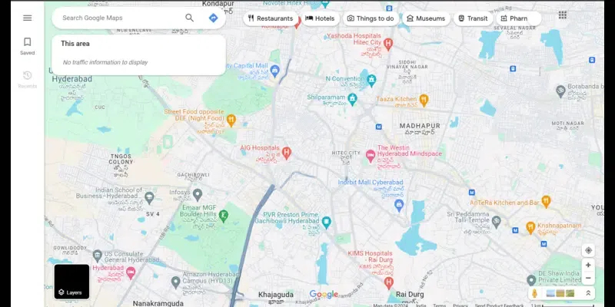Select Inorbit Mall Cyberabad shopping pin

coord(399,205)
